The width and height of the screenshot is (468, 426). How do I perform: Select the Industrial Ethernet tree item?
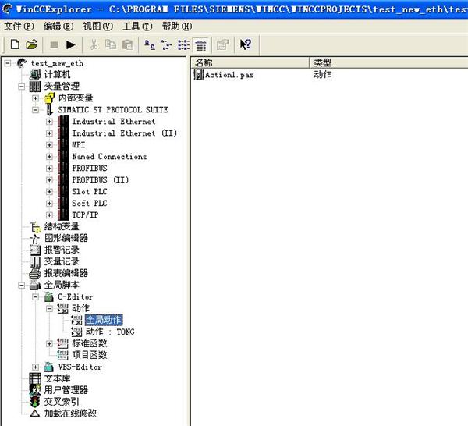point(113,122)
